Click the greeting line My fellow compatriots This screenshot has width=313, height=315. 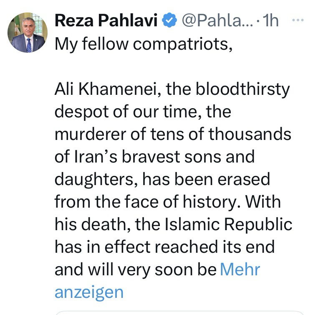click(x=143, y=44)
